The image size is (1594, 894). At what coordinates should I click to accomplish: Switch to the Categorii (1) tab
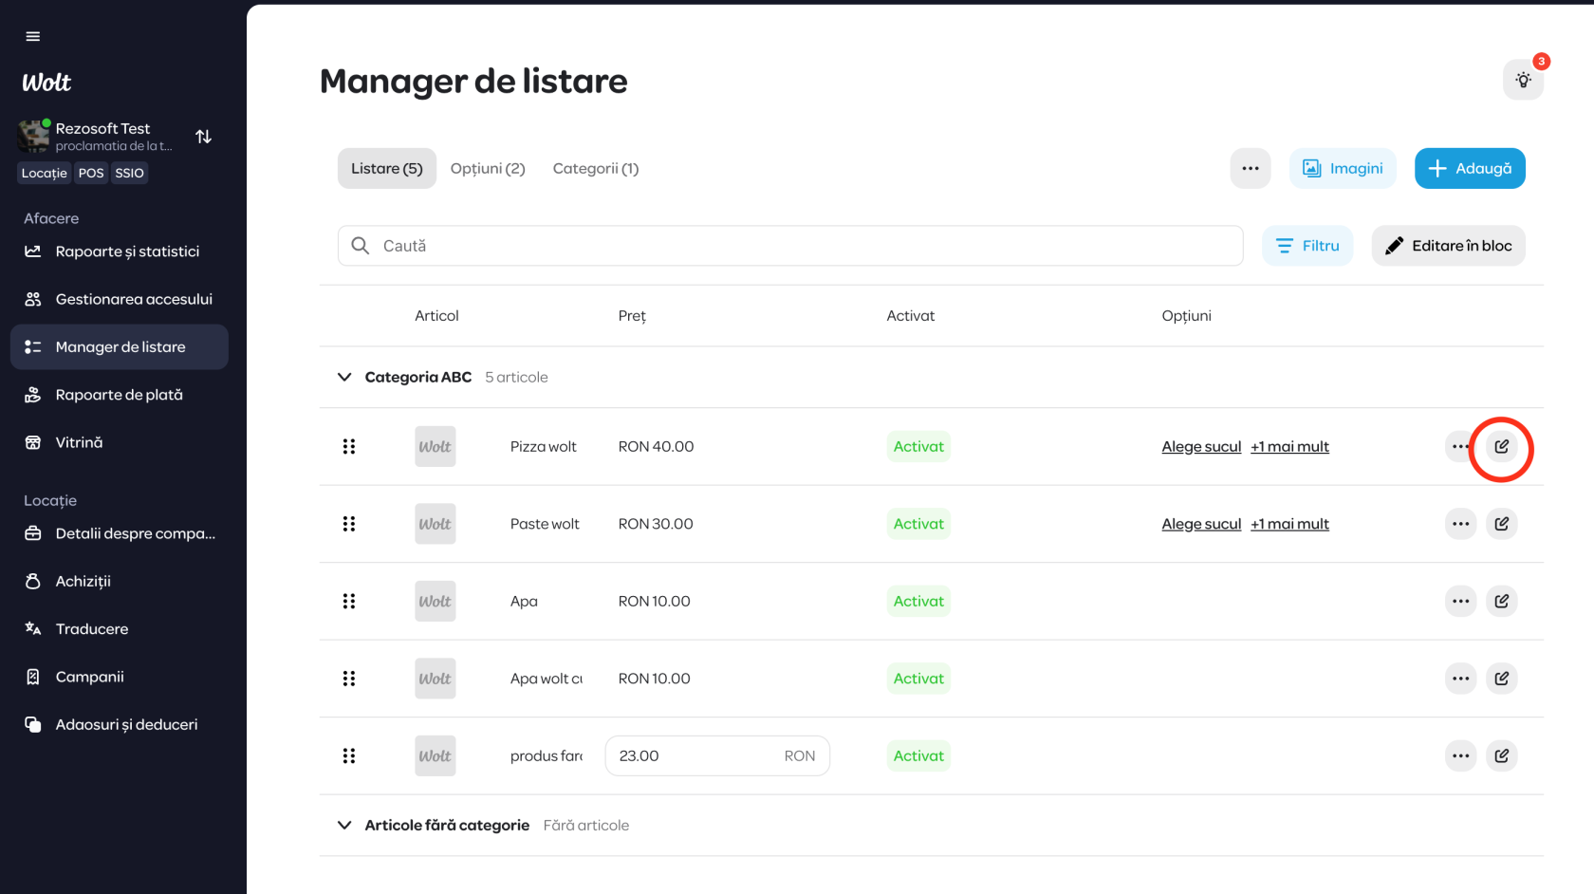point(596,168)
